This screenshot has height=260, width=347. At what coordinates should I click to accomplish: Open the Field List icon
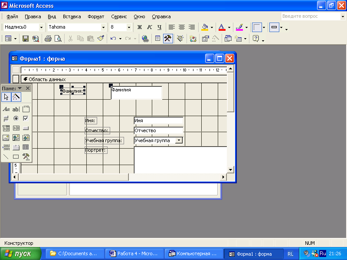[157, 39]
